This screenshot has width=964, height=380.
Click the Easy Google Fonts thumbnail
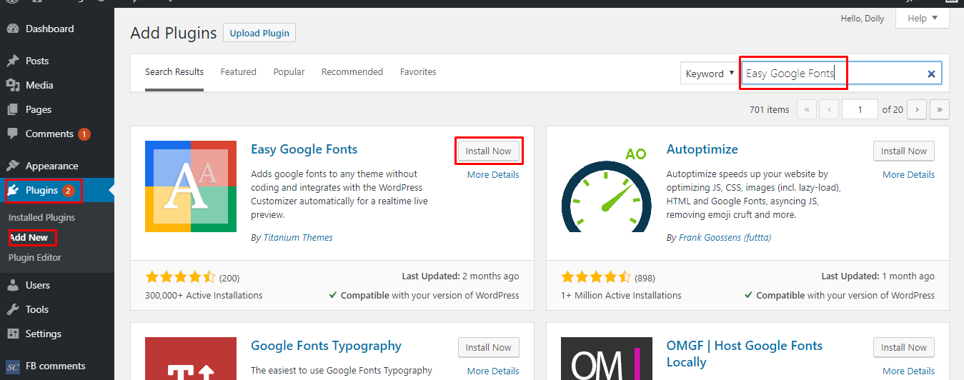click(x=191, y=186)
